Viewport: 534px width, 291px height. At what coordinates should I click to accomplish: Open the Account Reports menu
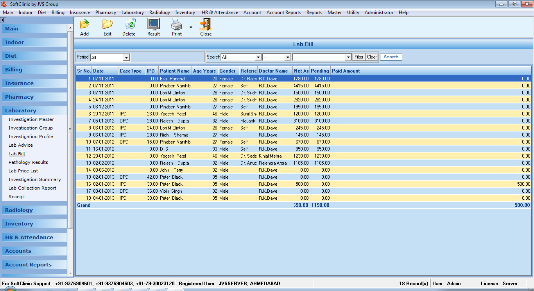click(x=283, y=12)
